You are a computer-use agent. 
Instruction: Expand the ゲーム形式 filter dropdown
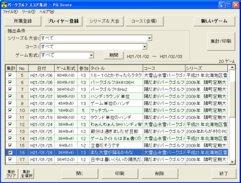(91, 55)
